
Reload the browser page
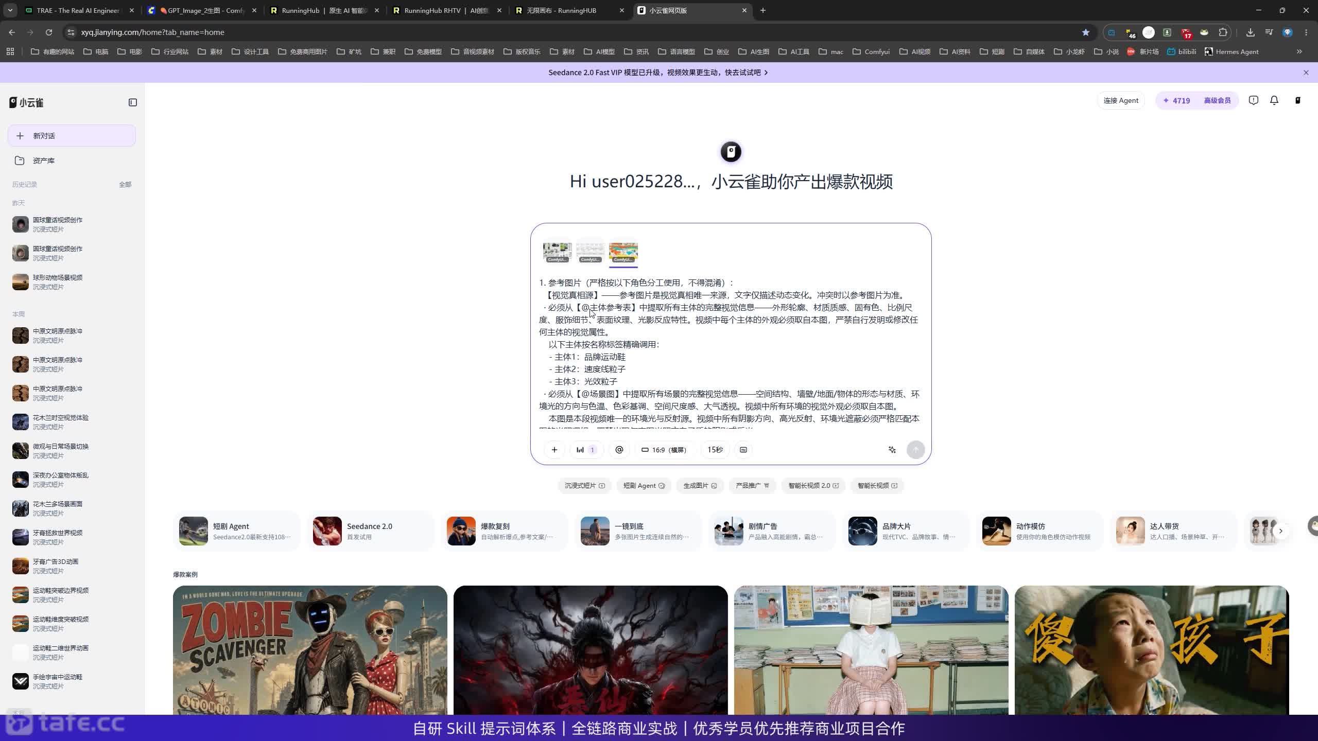coord(49,32)
